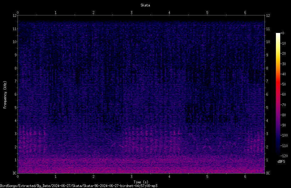
Task: Click the -20 yellow level on color scale
Action: (278, 54)
